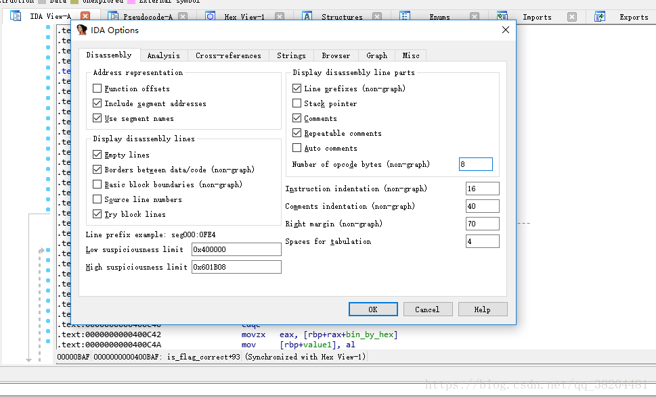Confirm options with the OK button
Screen dimensions: 656x398
373,309
